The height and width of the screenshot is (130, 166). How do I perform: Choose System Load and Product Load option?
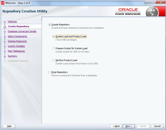(x=54, y=36)
